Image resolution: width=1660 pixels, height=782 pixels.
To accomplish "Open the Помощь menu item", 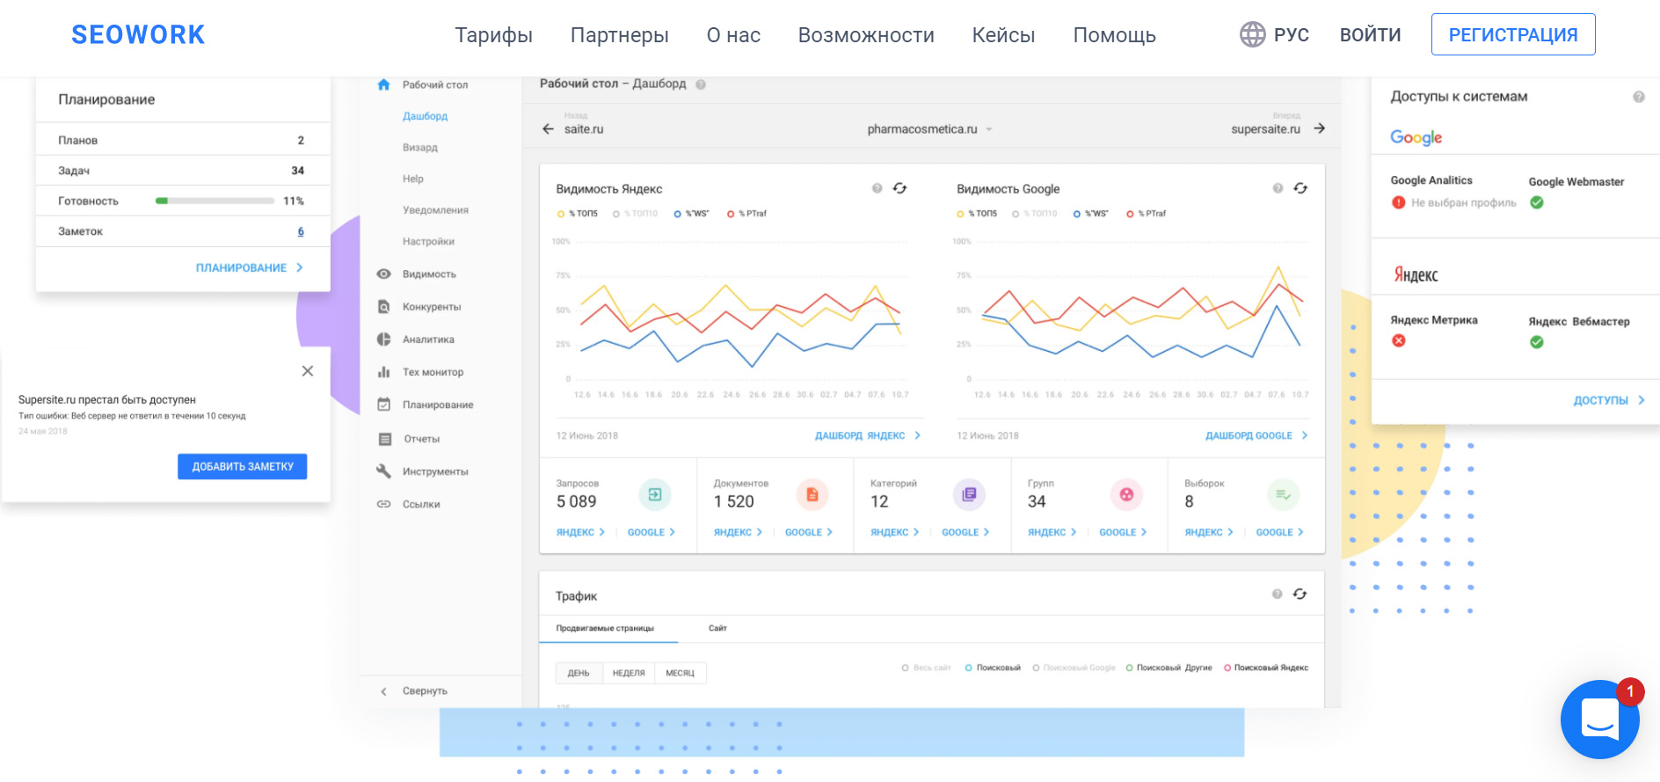I will [1114, 35].
